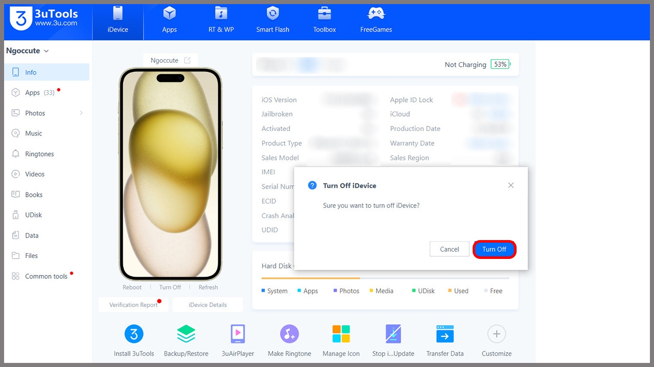Switch to the Apps tab
Image resolution: width=654 pixels, height=367 pixels.
pos(169,20)
